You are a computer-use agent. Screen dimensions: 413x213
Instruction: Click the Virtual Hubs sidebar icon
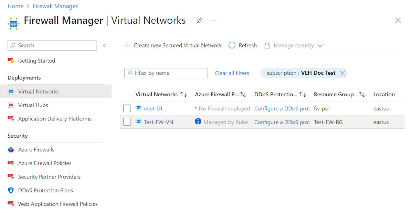[11, 105]
